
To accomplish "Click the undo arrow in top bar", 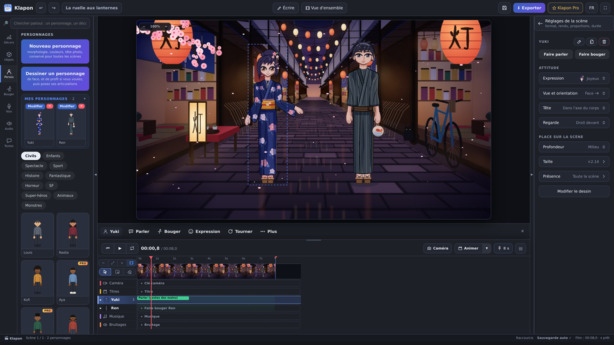I will tap(41, 8).
